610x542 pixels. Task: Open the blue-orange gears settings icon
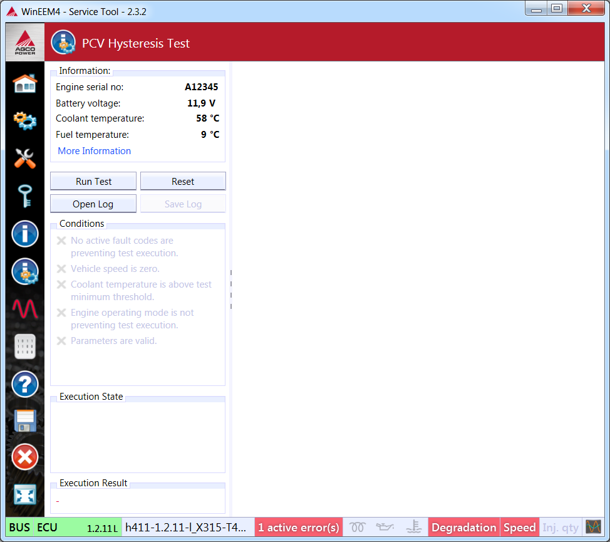coord(25,120)
